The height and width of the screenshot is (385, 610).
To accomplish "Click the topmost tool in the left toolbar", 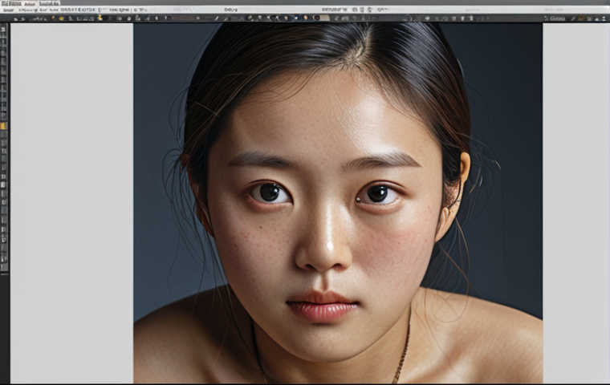I will (x=3, y=28).
